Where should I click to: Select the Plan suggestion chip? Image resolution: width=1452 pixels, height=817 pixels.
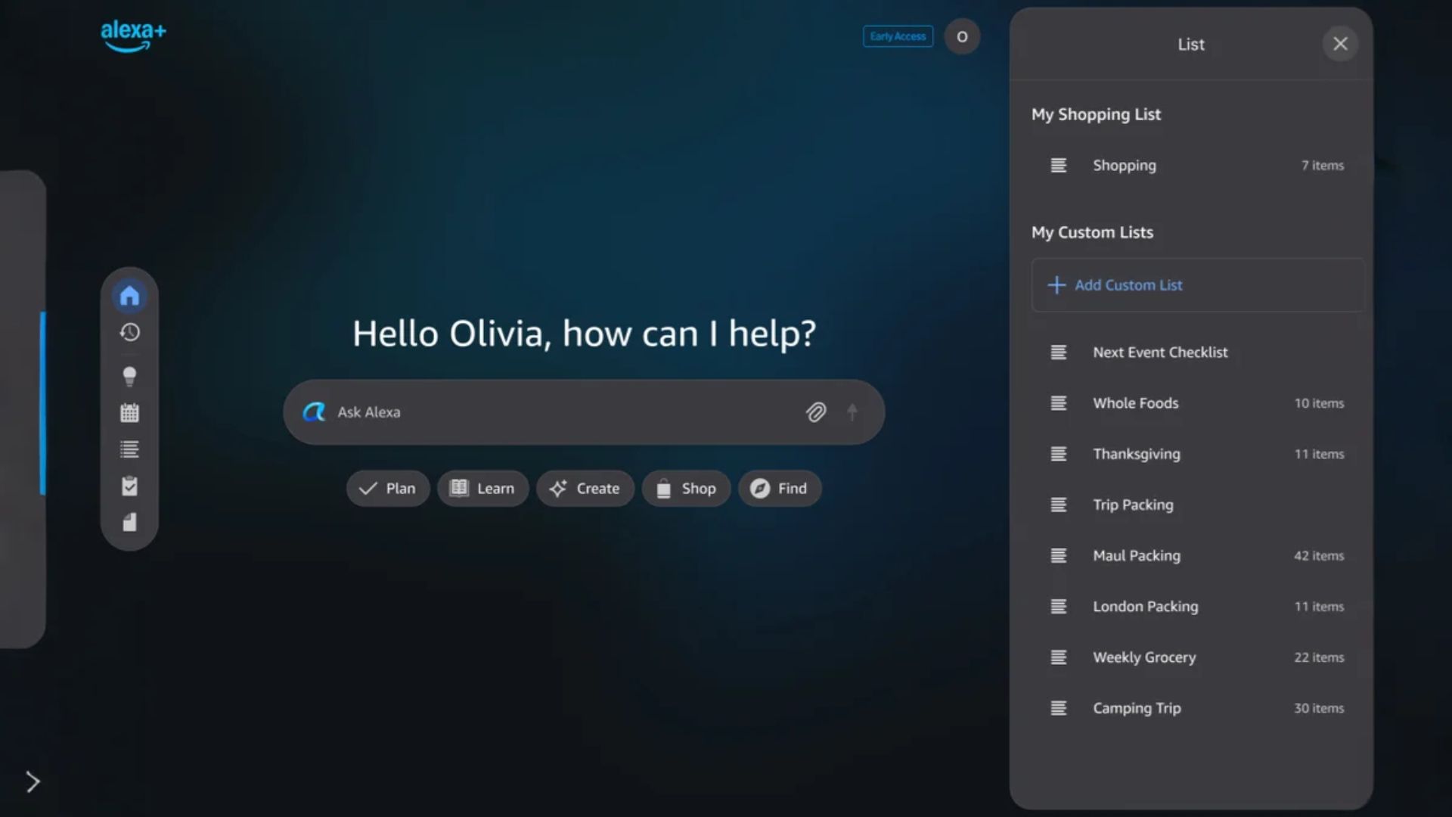click(388, 488)
